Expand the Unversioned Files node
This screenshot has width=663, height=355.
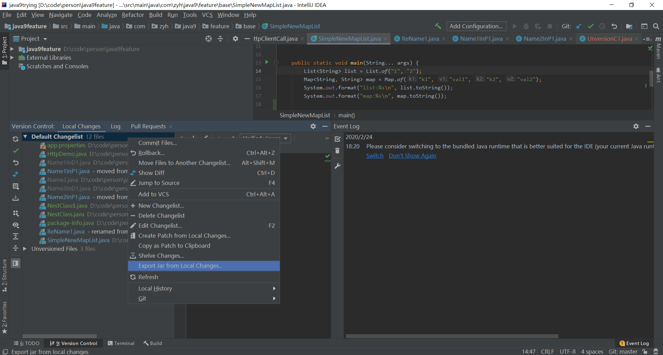[25, 249]
